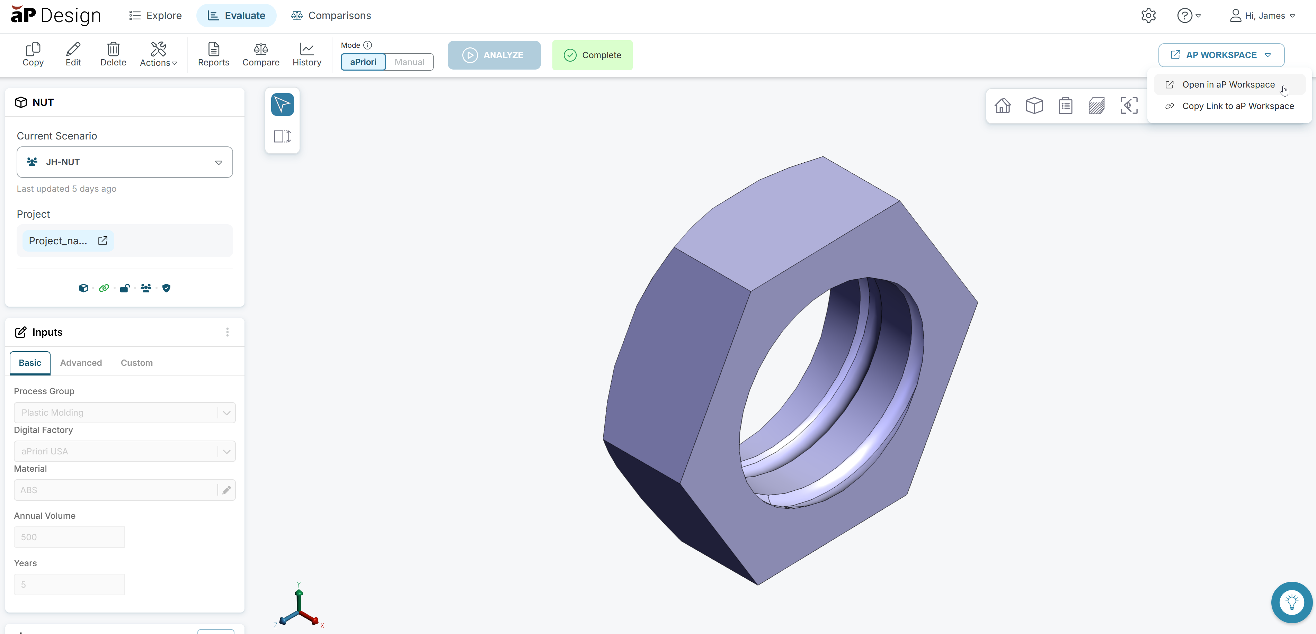Collapse the AP WORKSPACE dropdown button
The image size is (1316, 634).
click(1221, 55)
